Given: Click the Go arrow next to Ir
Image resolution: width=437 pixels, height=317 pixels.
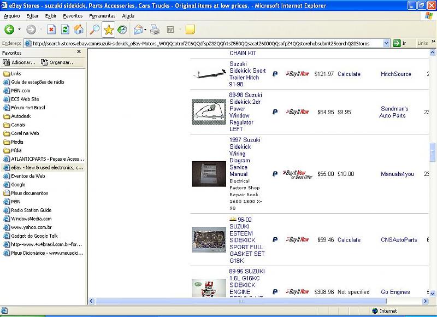Looking at the screenshot, I should pyautogui.click(x=397, y=43).
